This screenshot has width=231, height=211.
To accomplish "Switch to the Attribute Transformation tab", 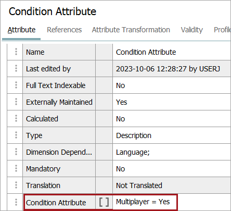I will click(x=131, y=30).
